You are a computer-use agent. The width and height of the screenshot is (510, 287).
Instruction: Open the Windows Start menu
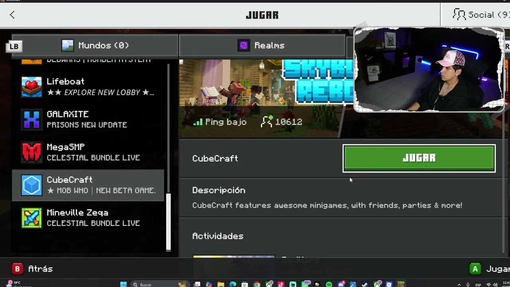[124, 285]
